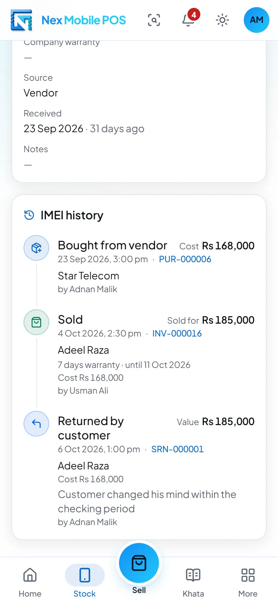278x603 pixels.
Task: Open sales return link SRN-000001
Action: (x=177, y=449)
